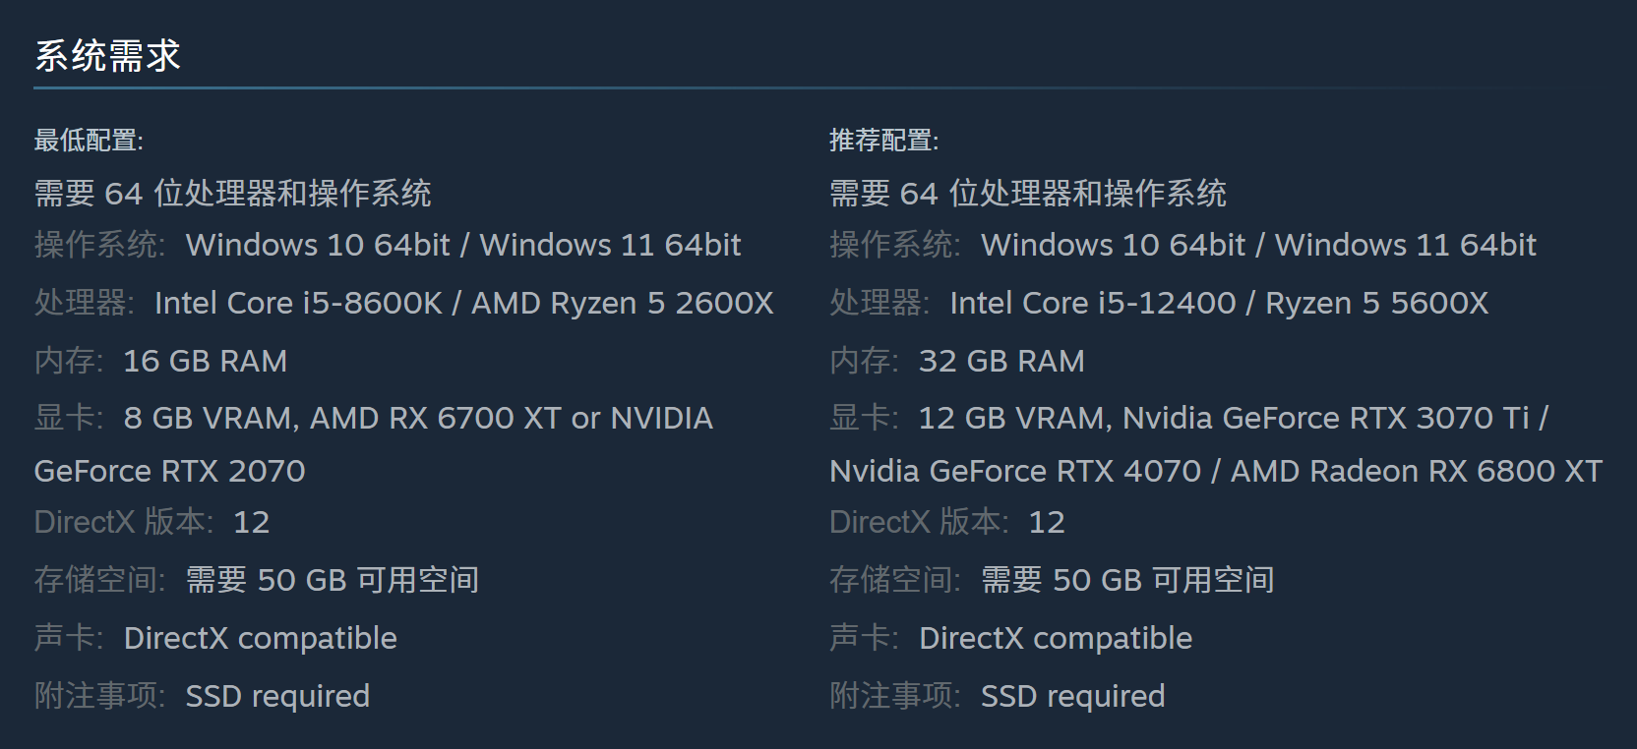Click the 最低配置 column label

(89, 141)
